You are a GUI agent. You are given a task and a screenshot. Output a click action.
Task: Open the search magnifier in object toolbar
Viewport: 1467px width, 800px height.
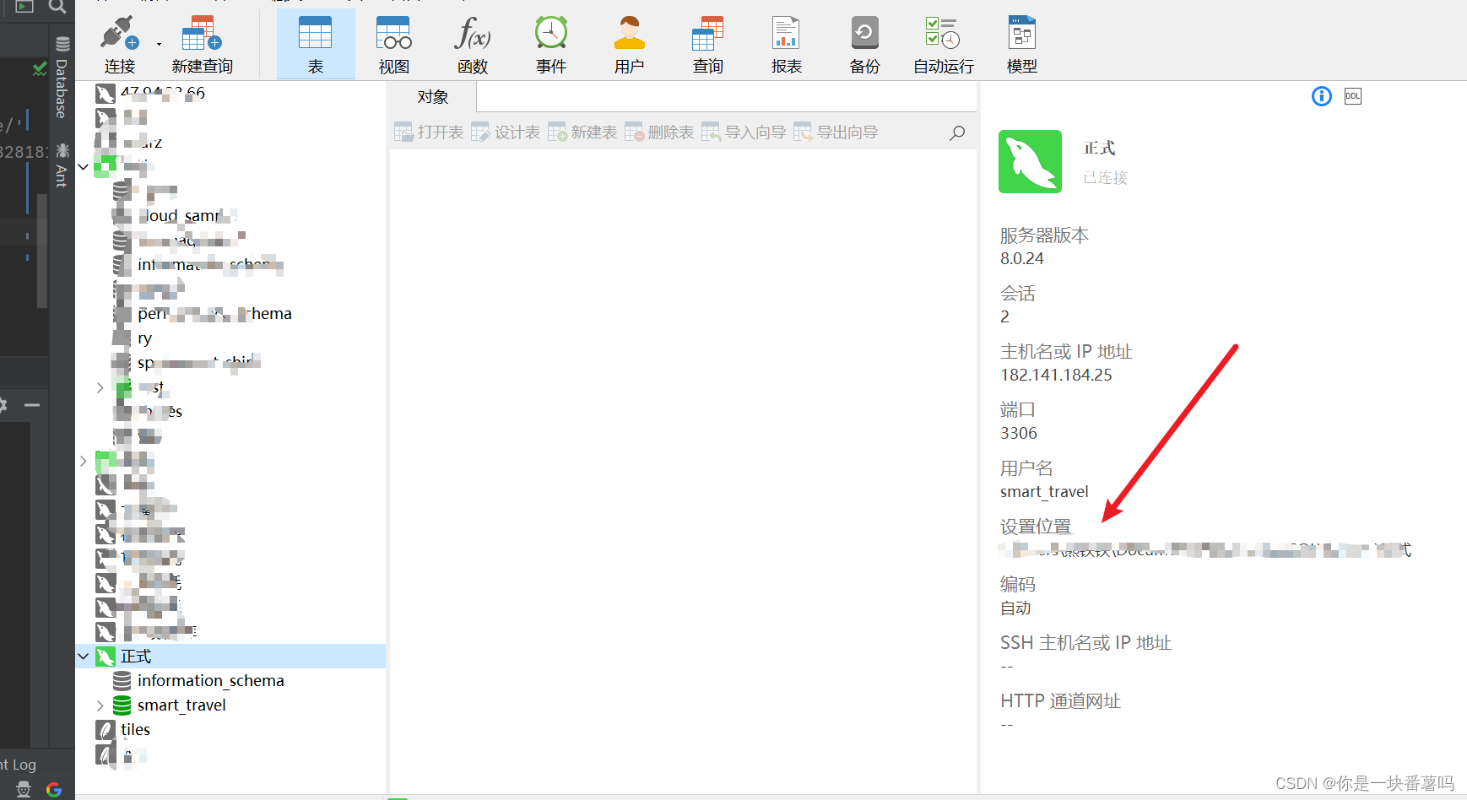[957, 132]
